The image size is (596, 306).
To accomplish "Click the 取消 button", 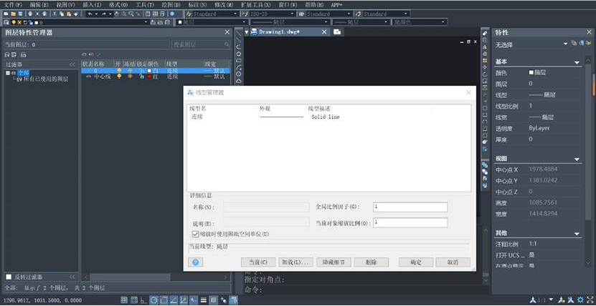I will click(453, 262).
